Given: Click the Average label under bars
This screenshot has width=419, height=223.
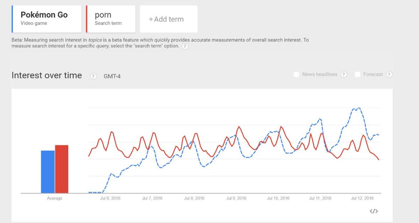Looking at the screenshot, I should coord(54,198).
